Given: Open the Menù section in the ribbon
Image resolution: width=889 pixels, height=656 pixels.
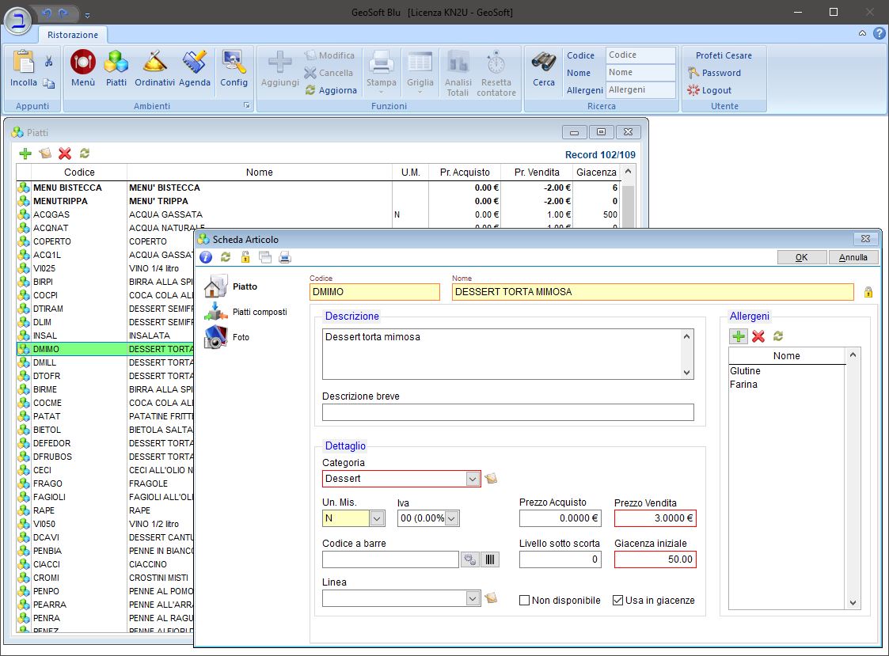Looking at the screenshot, I should [83, 68].
